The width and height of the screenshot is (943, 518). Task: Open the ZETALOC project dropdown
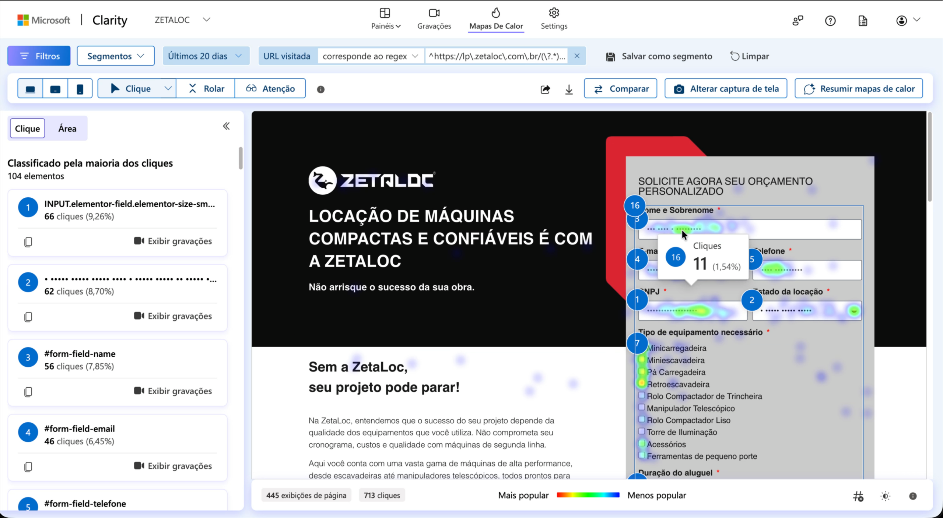(x=182, y=20)
